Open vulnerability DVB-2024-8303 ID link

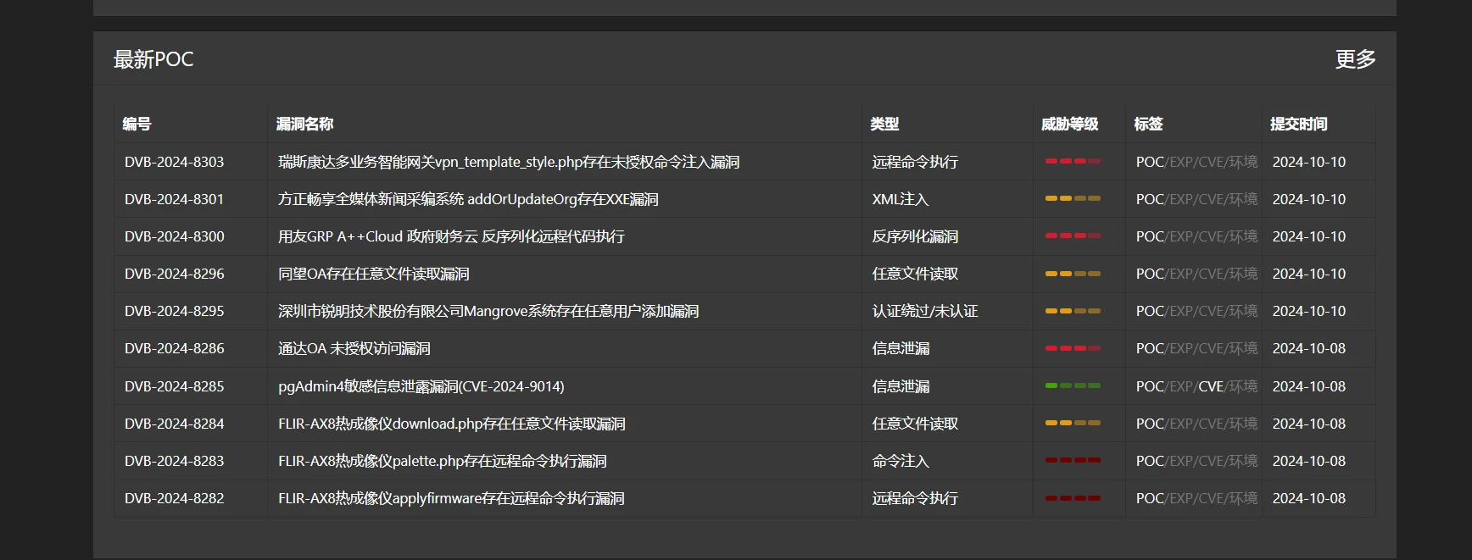point(175,162)
